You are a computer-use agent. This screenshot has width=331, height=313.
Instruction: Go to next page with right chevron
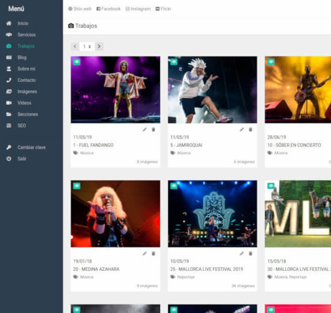[x=99, y=46]
